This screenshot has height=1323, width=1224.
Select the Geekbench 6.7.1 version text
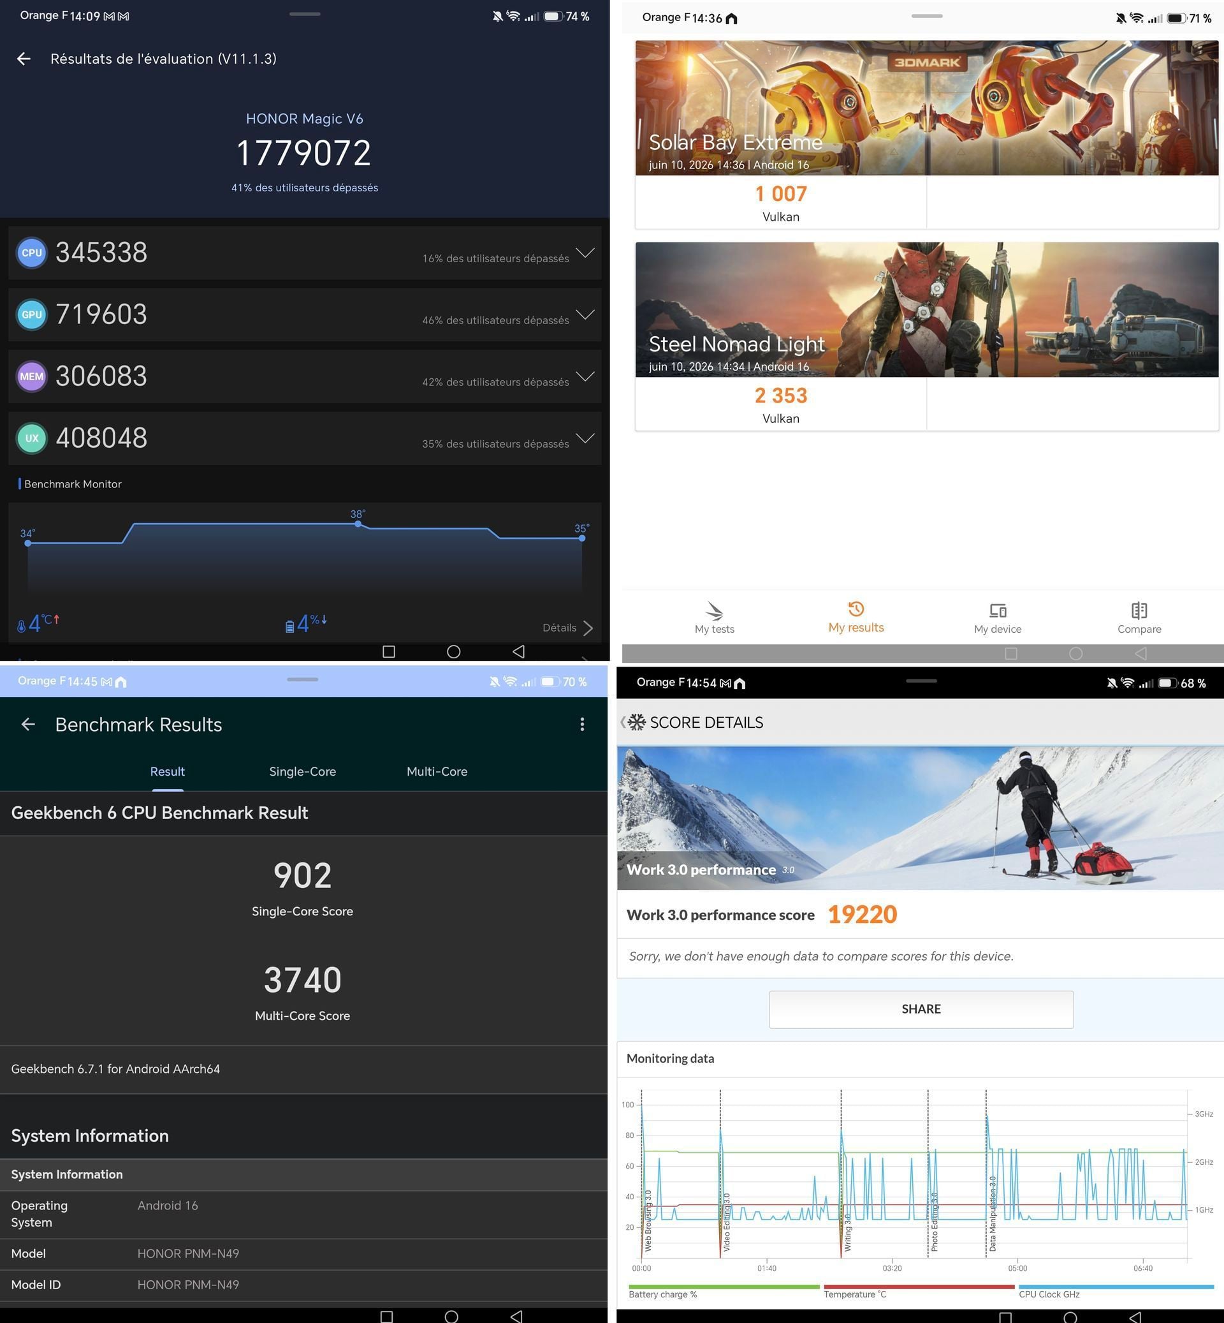[115, 1069]
